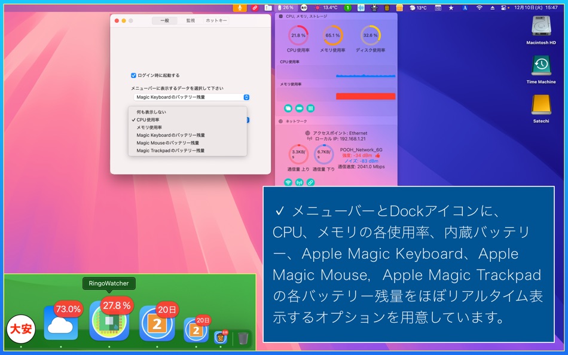Click the 32.6 % ディスク使用率 gauge
The height and width of the screenshot is (355, 568).
point(370,35)
